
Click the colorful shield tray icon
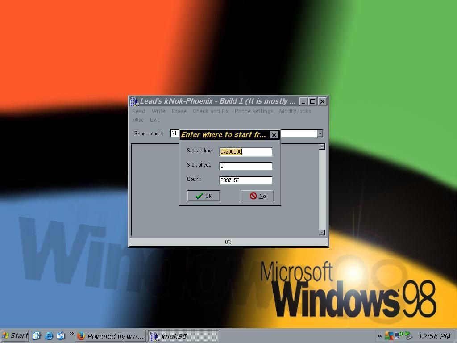click(x=389, y=336)
